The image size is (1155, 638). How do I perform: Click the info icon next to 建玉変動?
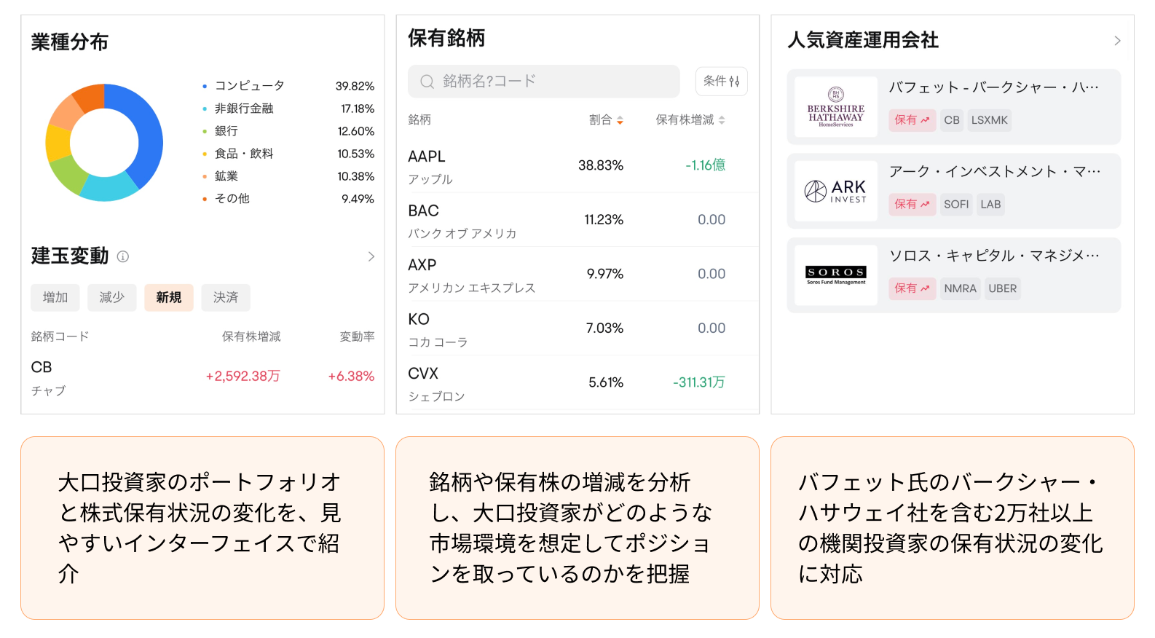click(124, 256)
